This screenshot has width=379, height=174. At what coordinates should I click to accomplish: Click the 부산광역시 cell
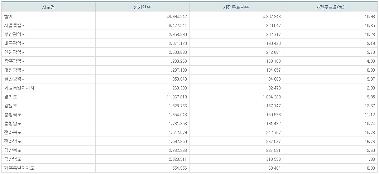[15, 34]
